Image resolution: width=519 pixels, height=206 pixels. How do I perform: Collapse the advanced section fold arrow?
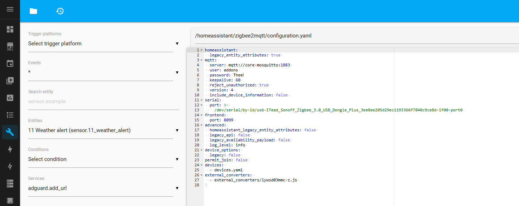coord(201,125)
